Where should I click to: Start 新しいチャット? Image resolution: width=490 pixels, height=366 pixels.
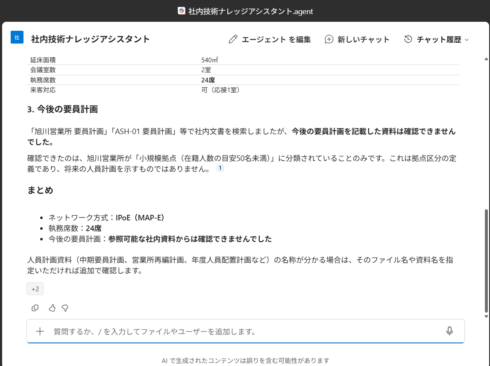[357, 39]
